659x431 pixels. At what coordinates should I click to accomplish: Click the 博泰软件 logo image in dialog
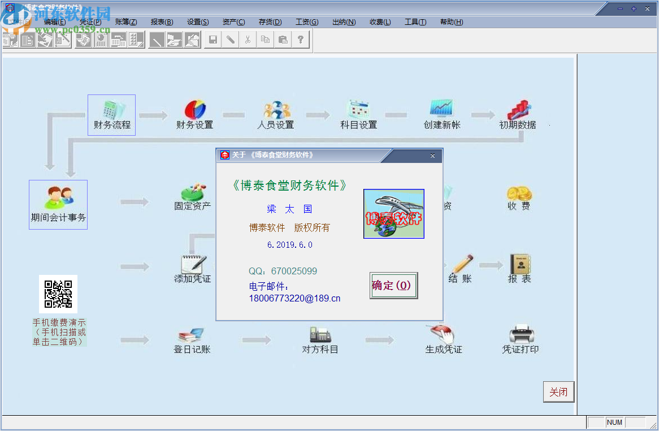pos(394,214)
